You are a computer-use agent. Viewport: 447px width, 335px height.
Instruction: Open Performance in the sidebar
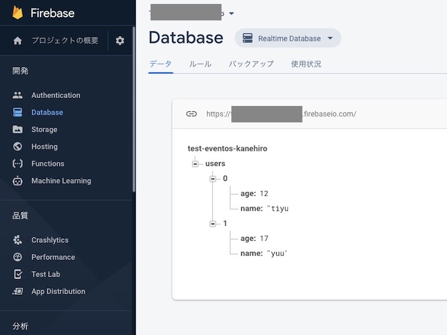click(53, 257)
